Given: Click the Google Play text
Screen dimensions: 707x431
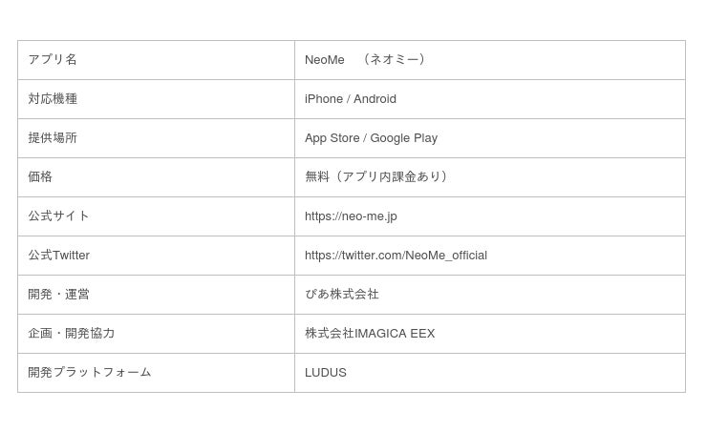Looking at the screenshot, I should (x=403, y=138).
